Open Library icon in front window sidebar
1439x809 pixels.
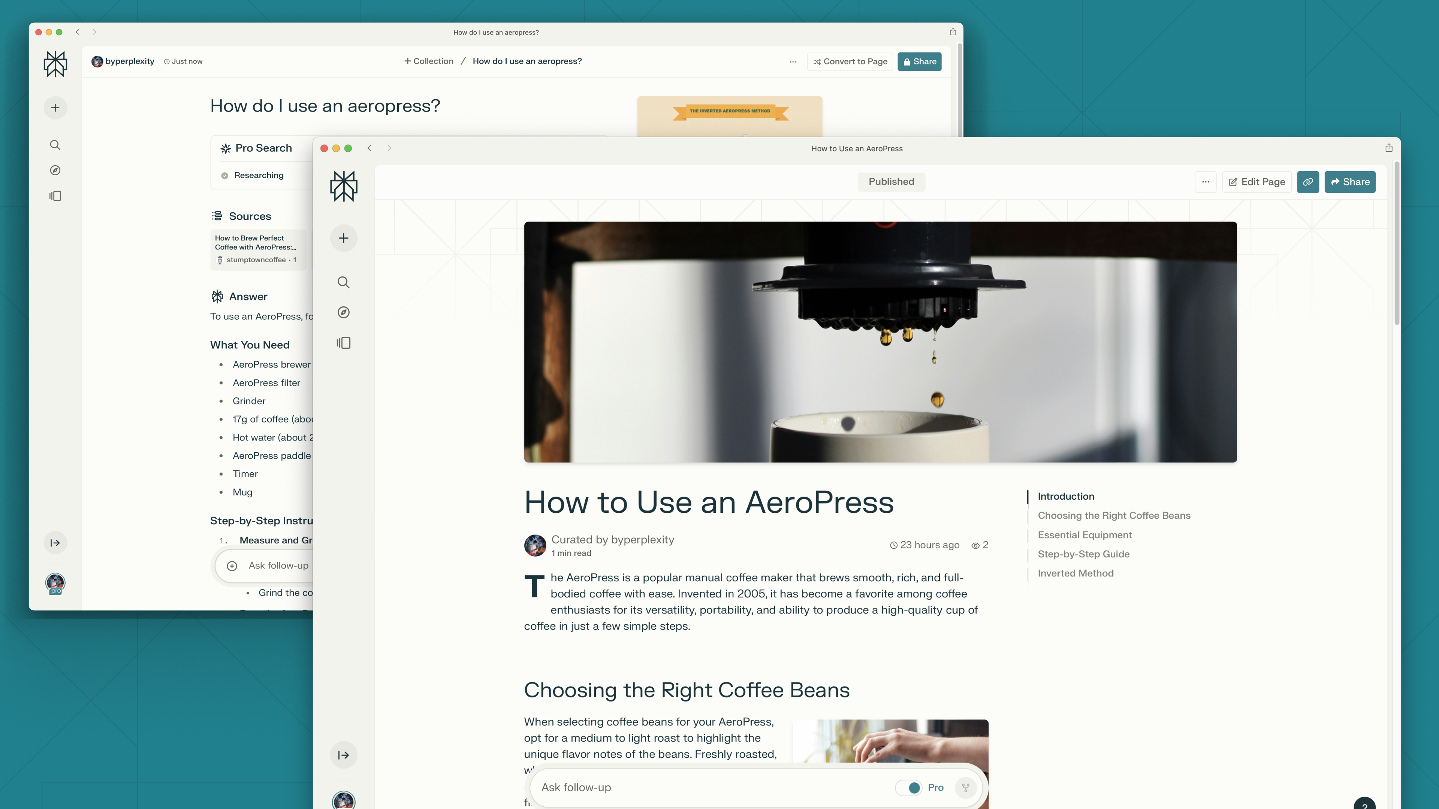[x=344, y=343]
